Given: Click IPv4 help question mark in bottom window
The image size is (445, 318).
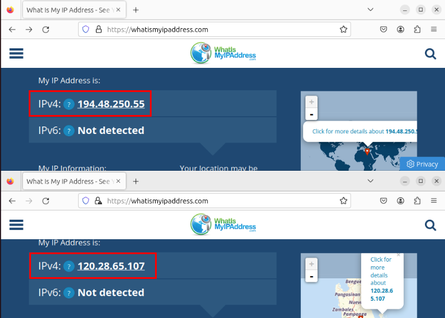Looking at the screenshot, I should click(69, 266).
